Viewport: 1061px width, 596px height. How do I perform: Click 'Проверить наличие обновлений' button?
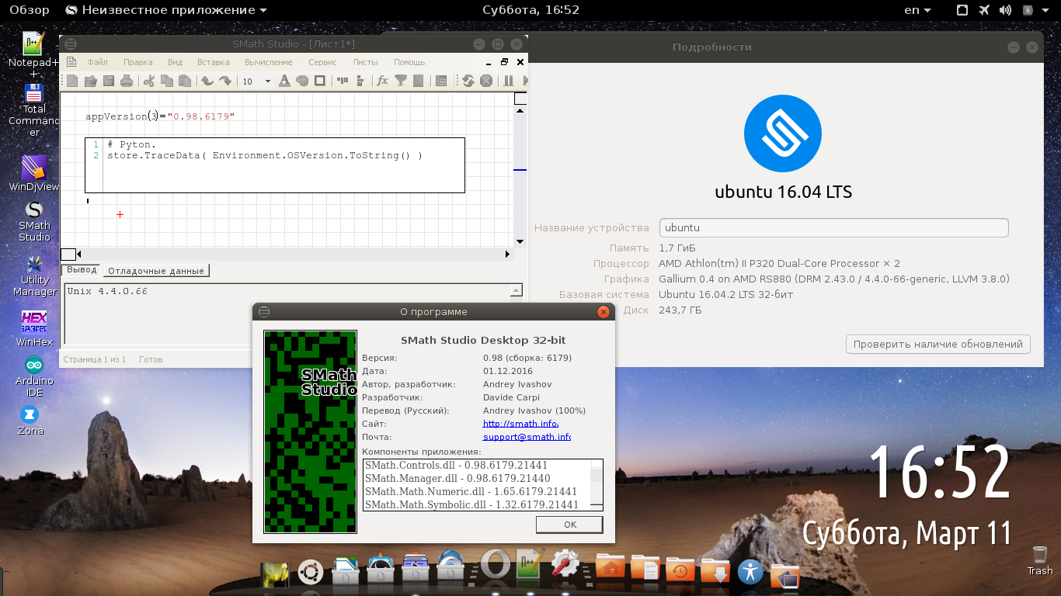[938, 344]
